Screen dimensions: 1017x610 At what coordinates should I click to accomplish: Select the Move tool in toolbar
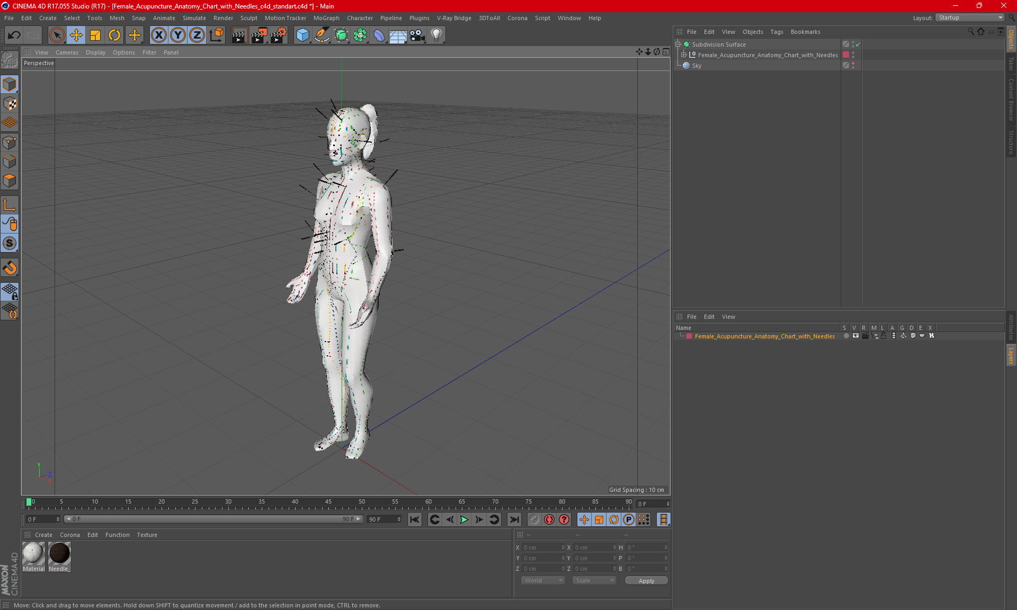coord(76,35)
